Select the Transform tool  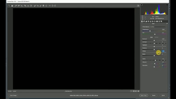coord(31,6)
